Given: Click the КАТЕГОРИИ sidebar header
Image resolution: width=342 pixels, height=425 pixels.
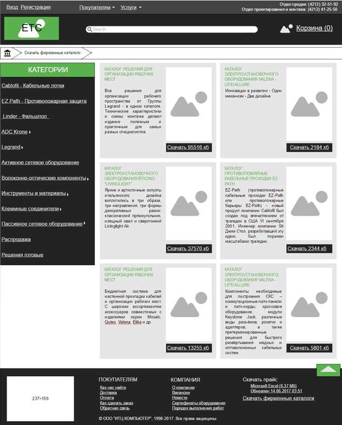Looking at the screenshot, I should coord(48,70).
